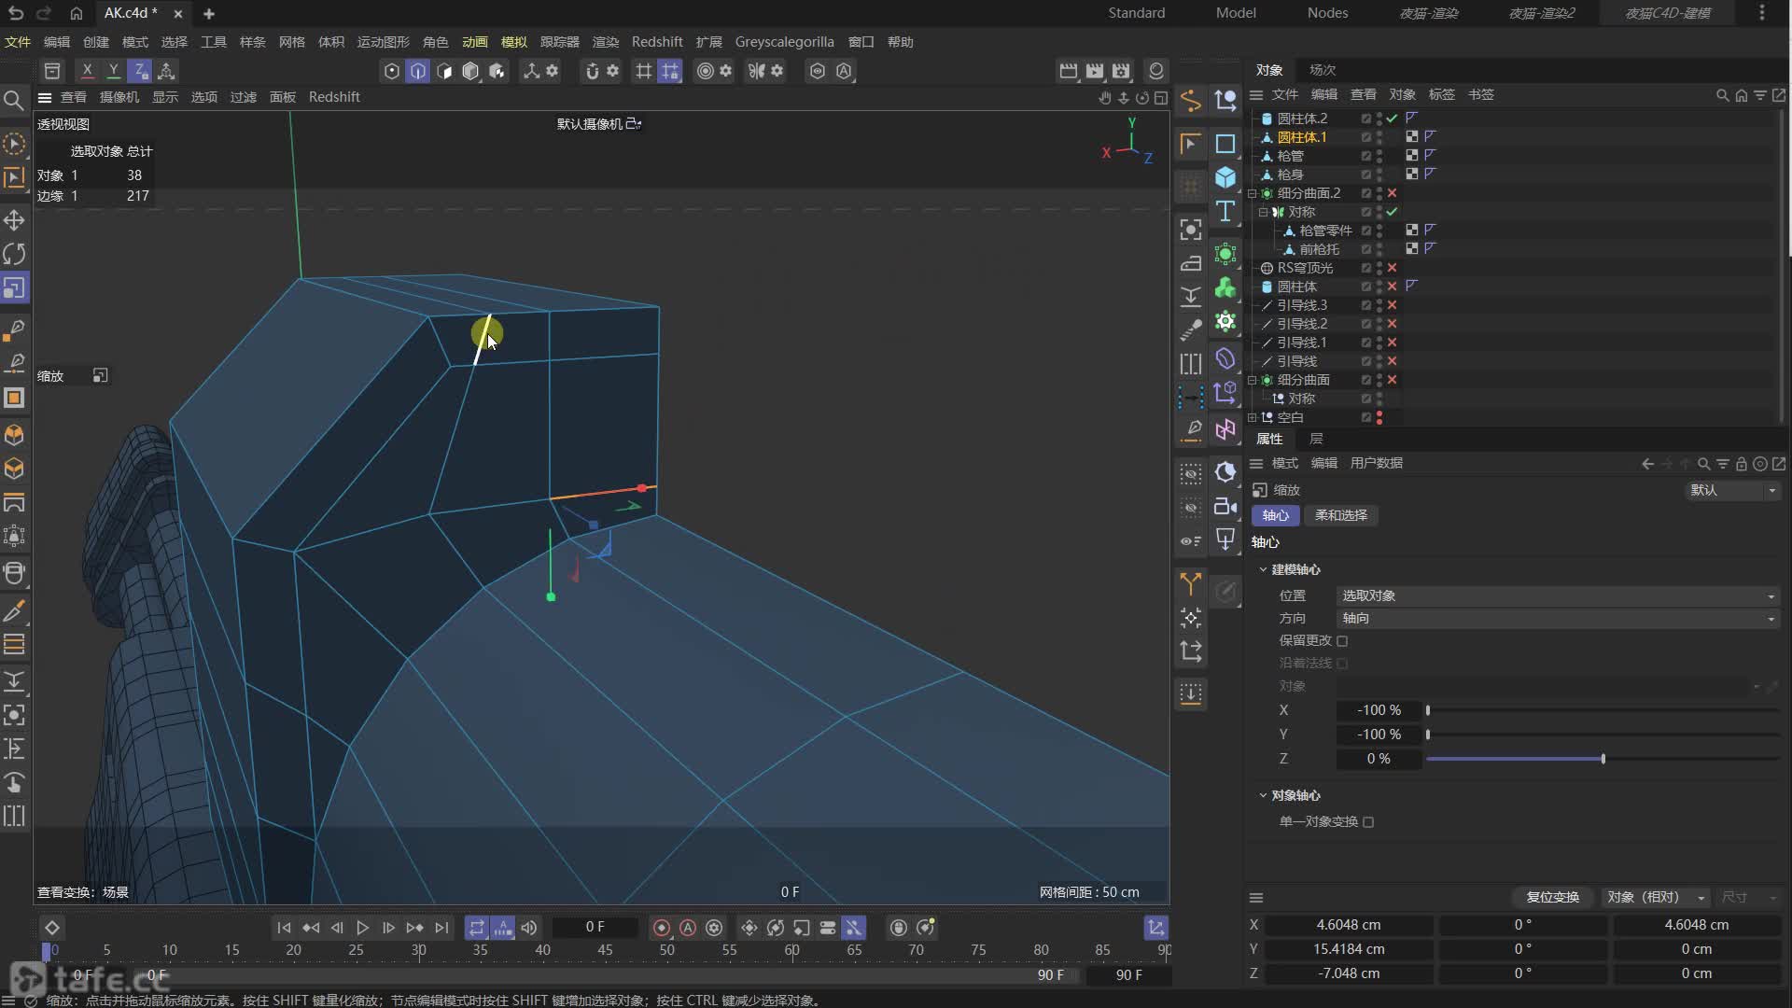The image size is (1792, 1008).
Task: Toggle the green enable checkmark for 圆柱体.2
Action: click(1392, 119)
